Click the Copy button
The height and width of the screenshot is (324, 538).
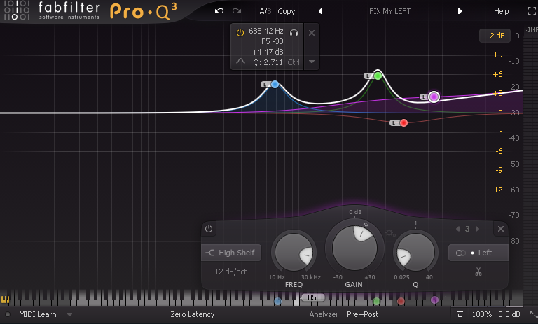pos(286,11)
